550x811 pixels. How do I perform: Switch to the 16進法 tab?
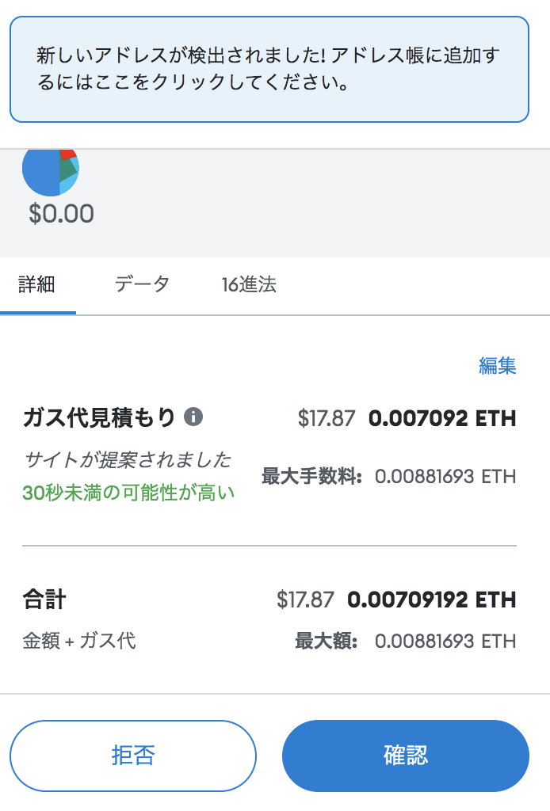(x=249, y=284)
